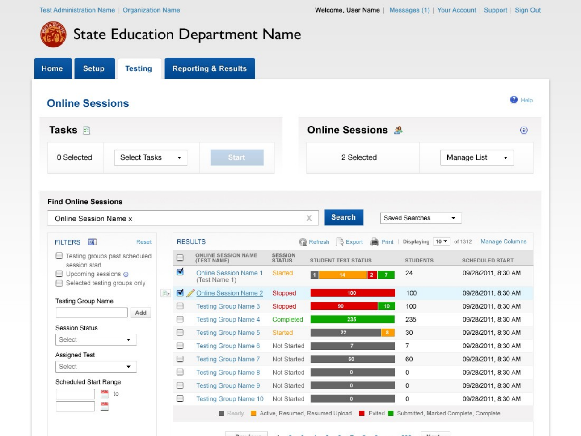Click the Refresh link in Results toolbar
Screen dimensions: 581x436
(x=319, y=242)
